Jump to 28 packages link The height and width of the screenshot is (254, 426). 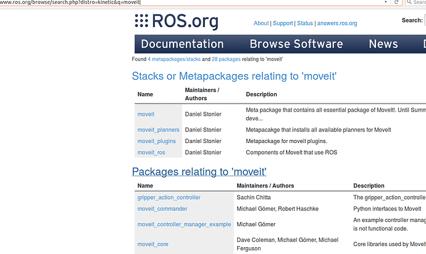coord(226,59)
